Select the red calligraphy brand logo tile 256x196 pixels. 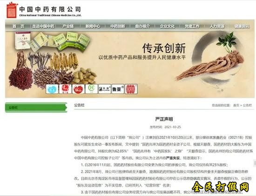click(65, 89)
